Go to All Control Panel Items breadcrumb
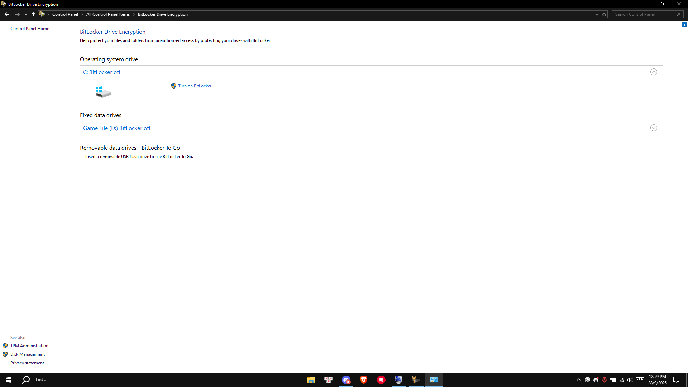688x387 pixels. coord(108,14)
